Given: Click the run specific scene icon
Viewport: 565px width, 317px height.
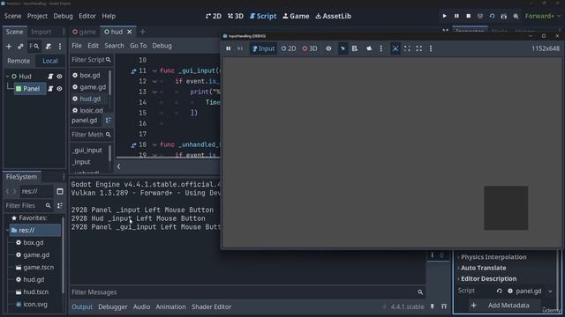Looking at the screenshot, I should click(504, 16).
